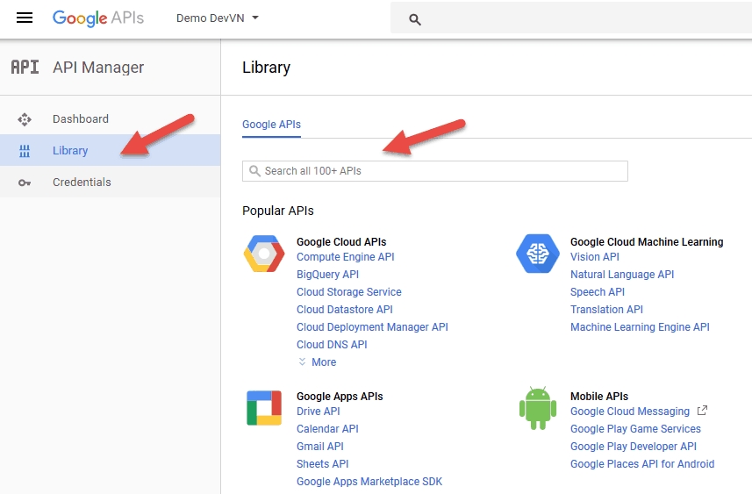Select Library in the sidebar
The image size is (752, 494).
(x=70, y=151)
